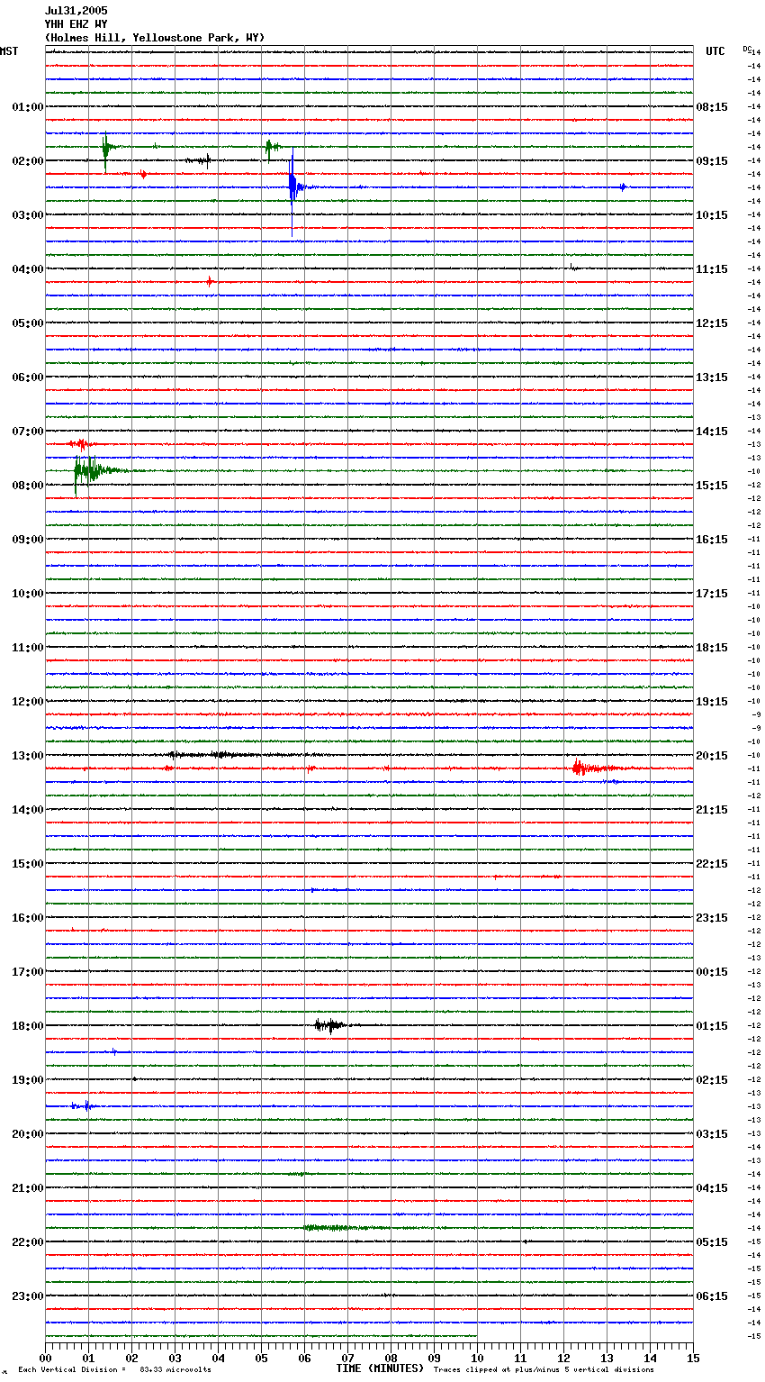This screenshot has height=1382, width=765.
Task: Click the small black blip on the 04:00 trace
Action: (x=573, y=268)
